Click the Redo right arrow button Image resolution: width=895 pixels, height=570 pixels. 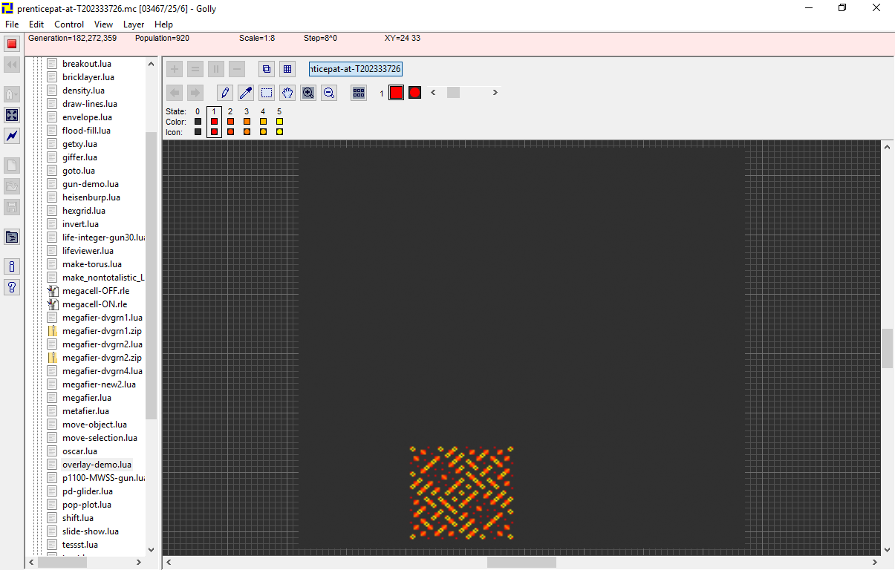195,93
